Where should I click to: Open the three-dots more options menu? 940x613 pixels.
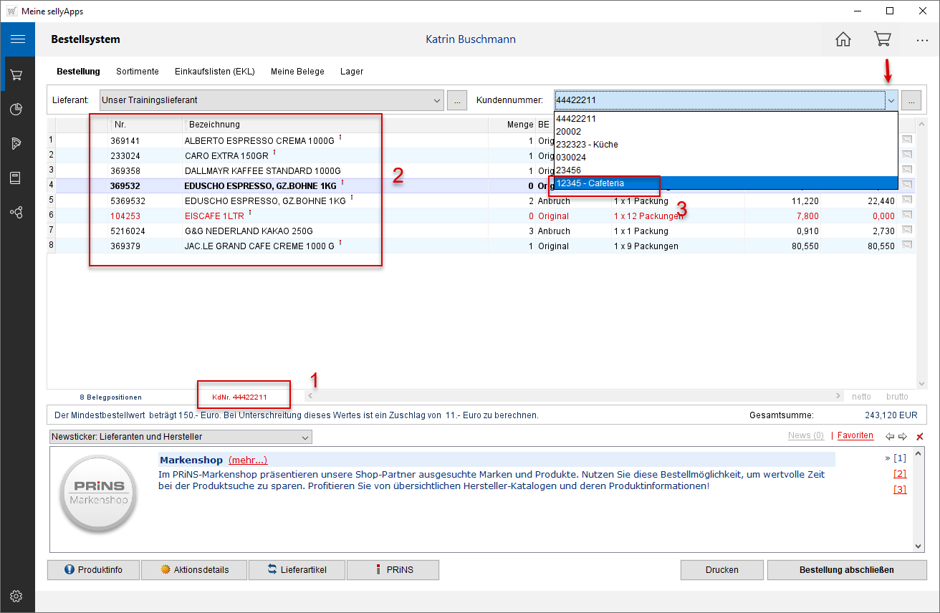tap(921, 41)
